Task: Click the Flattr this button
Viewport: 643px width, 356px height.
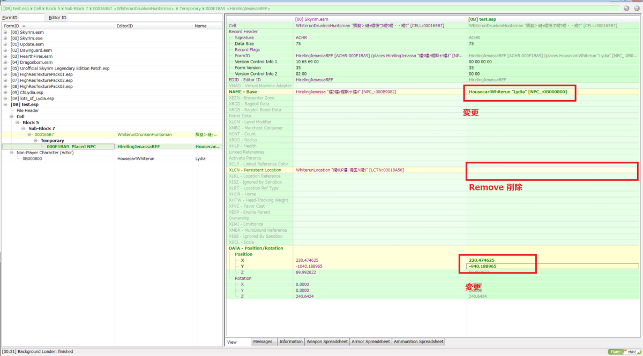Action: [x=624, y=352]
